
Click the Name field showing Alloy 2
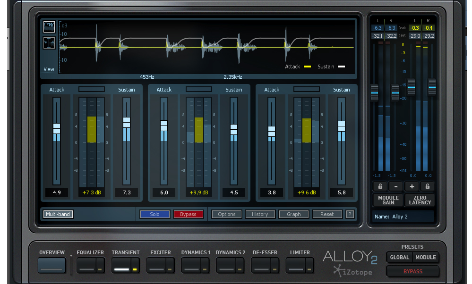(x=403, y=217)
